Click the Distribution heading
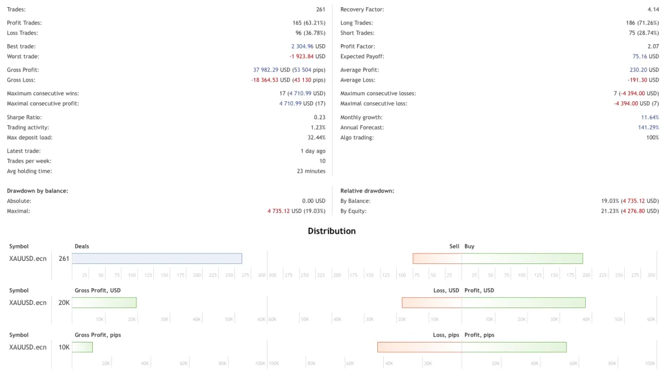 [332, 231]
